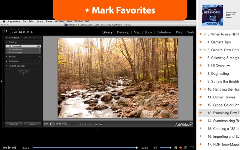
Task: Expand the Collections panel triangle
Action: coord(7,61)
